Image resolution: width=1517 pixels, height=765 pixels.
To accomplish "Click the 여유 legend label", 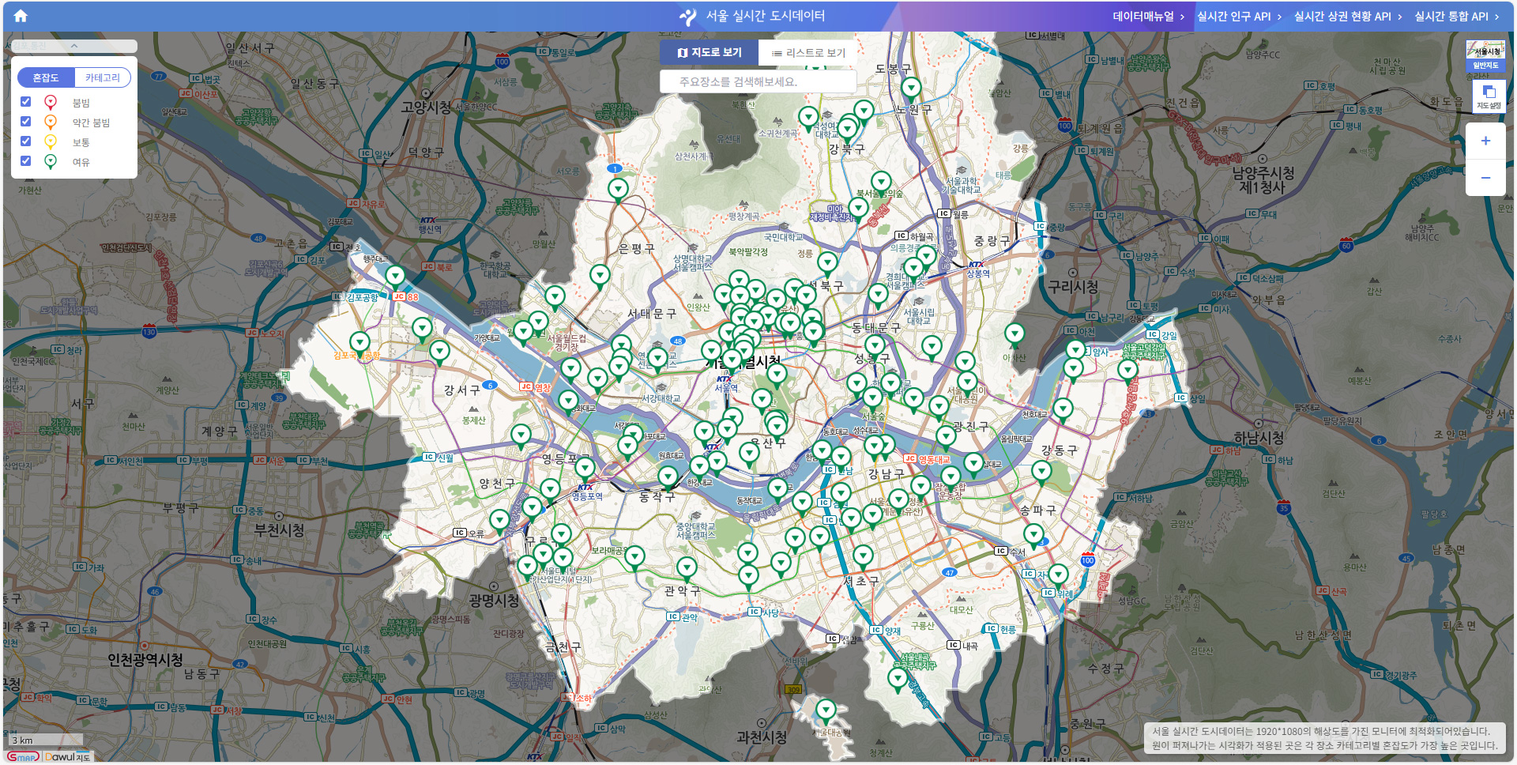I will 81,162.
